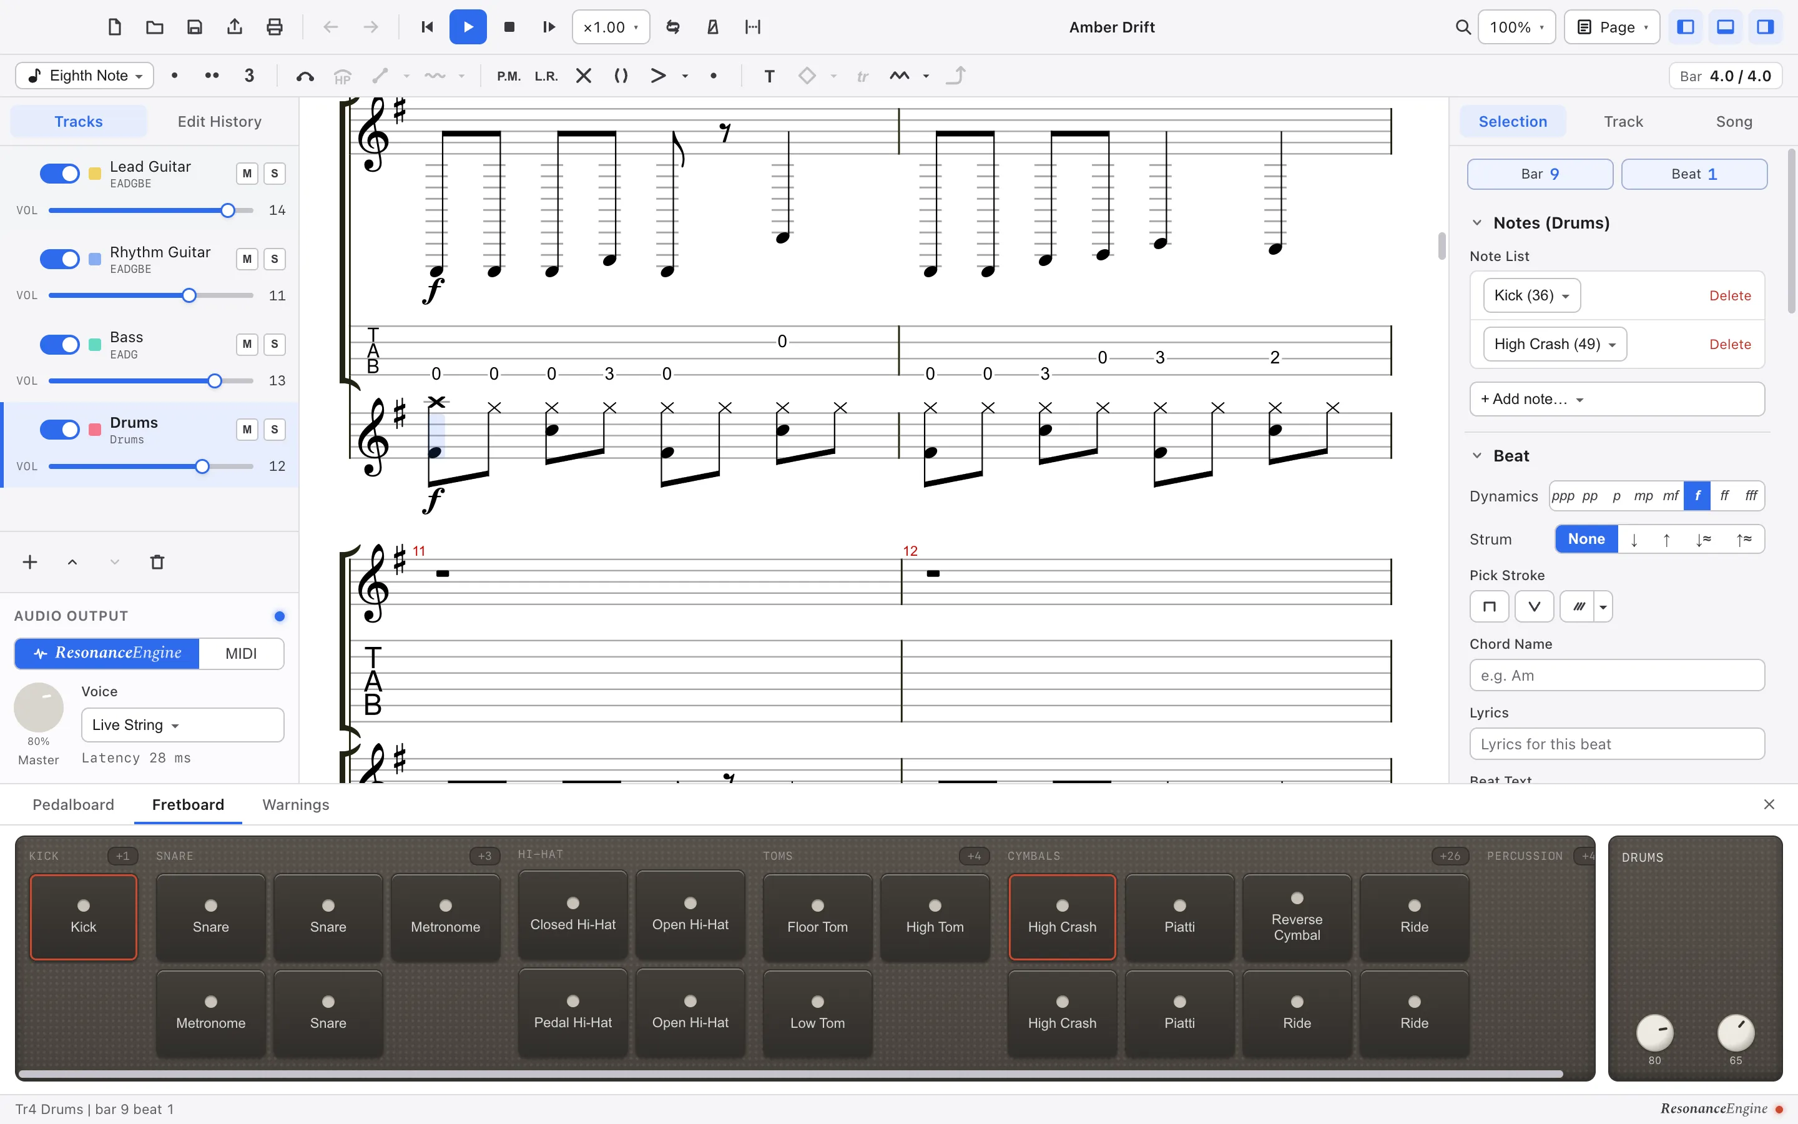1798x1124 pixels.
Task: Switch to the Edit History tab
Action: point(219,121)
